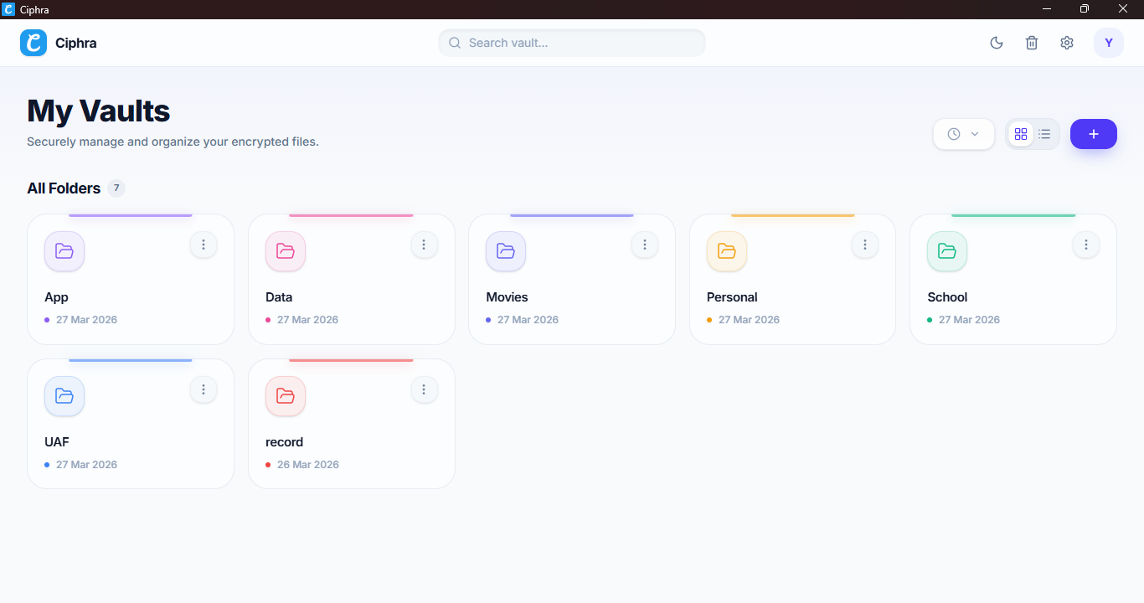Open the App vault folder icon
This screenshot has width=1144, height=603.
(x=64, y=251)
